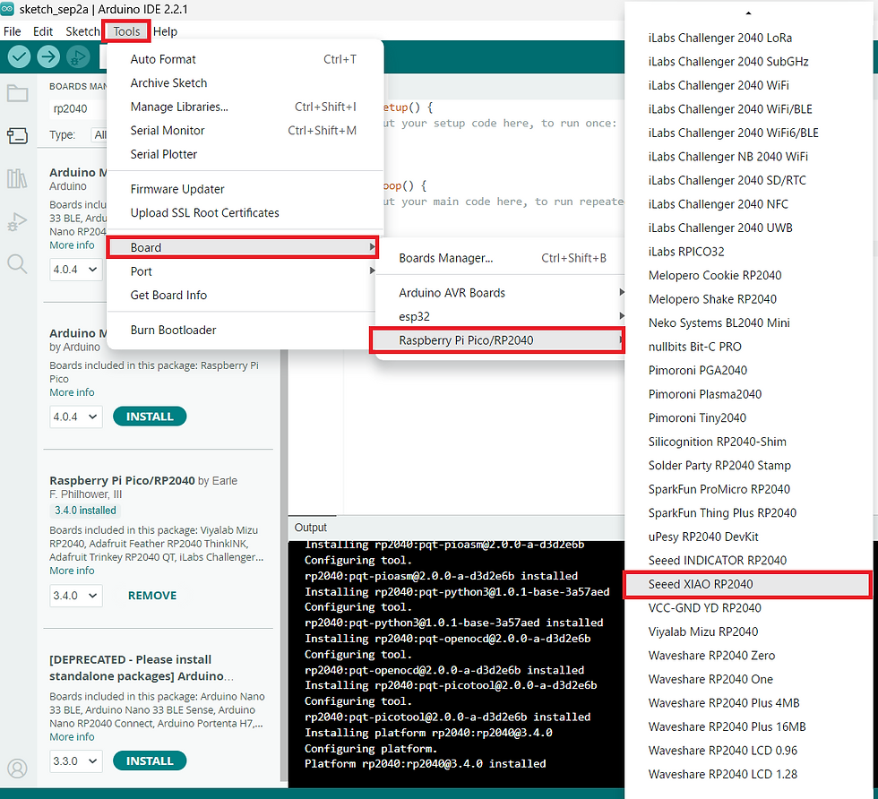The height and width of the screenshot is (799, 878).
Task: Open More info under Nano RP2040 package
Action: tap(72, 245)
